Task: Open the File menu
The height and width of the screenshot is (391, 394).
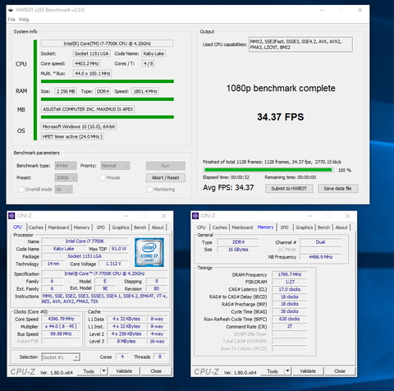Action: point(11,20)
